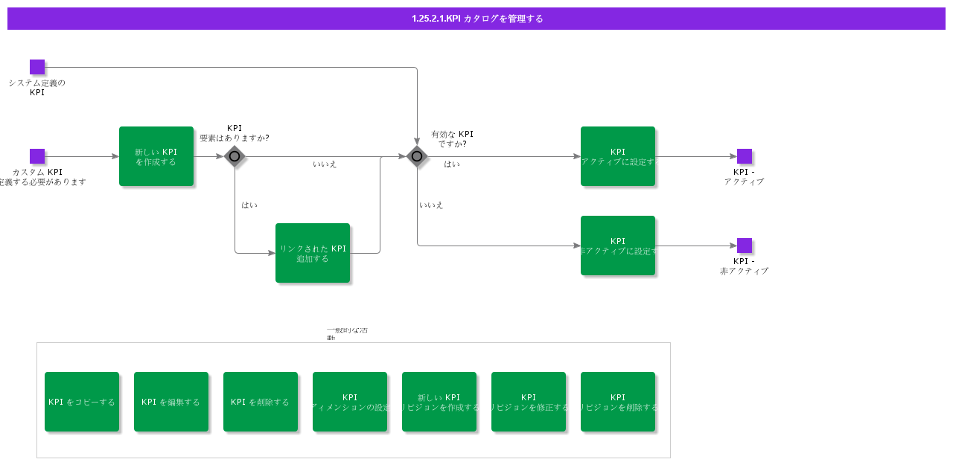Click the KPI 要素はありますか? gateway diamond
The height and width of the screenshot is (465, 953).
pyautogui.click(x=235, y=156)
